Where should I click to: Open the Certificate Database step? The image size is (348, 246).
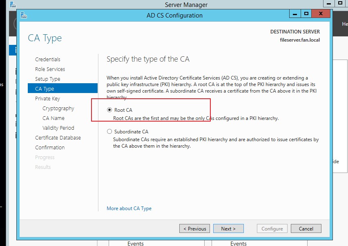(x=58, y=137)
